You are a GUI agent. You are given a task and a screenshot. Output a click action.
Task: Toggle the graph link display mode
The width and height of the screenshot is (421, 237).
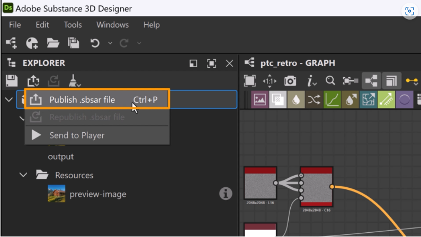click(371, 81)
